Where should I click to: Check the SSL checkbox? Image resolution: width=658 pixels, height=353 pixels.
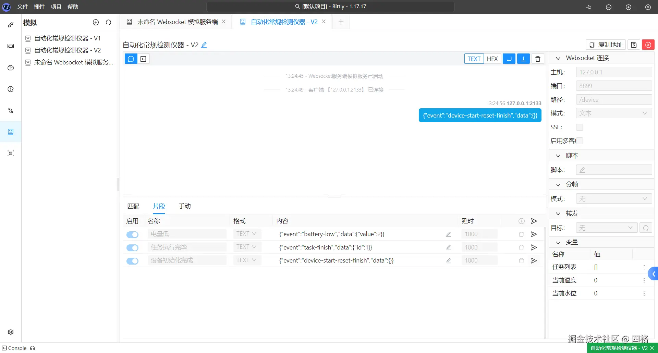click(x=580, y=127)
